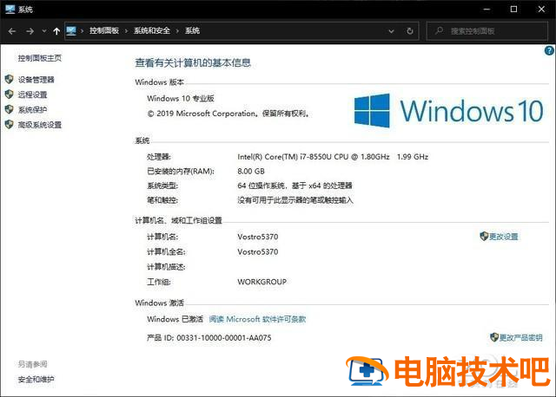Viewport: 556px width, 397px height.
Task: Click the Windows 10 logo image
Action: click(448, 111)
